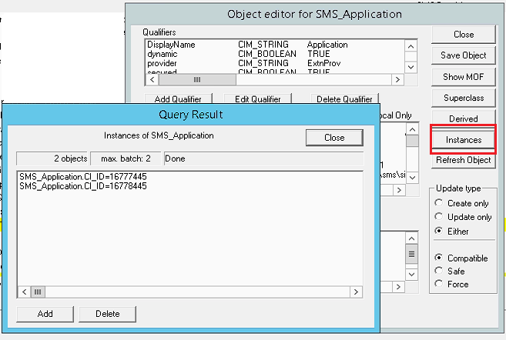This screenshot has height=340, width=506.
Task: Select the DisplayName qualifier row
Action: [x=171, y=45]
